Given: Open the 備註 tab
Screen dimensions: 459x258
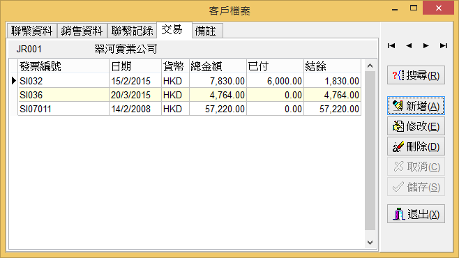Looking at the screenshot, I should (x=207, y=31).
